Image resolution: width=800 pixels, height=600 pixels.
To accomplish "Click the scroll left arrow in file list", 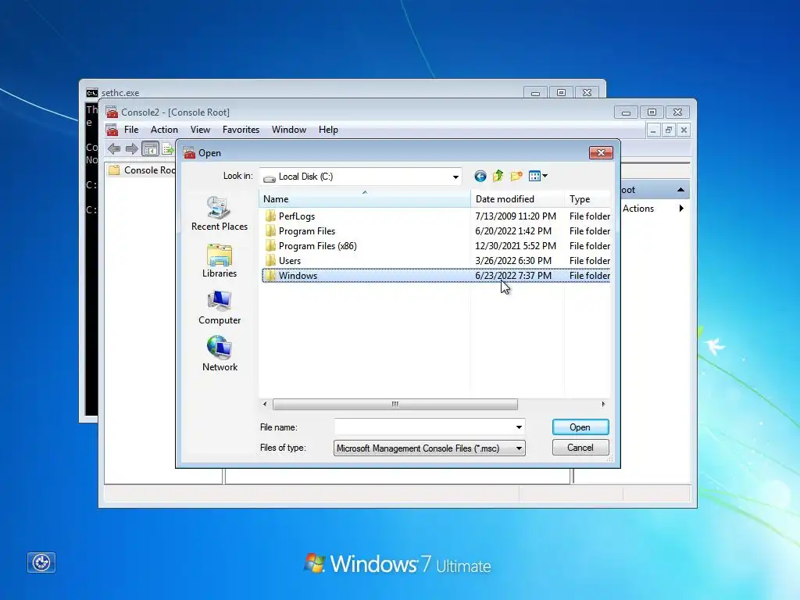I will pos(265,404).
